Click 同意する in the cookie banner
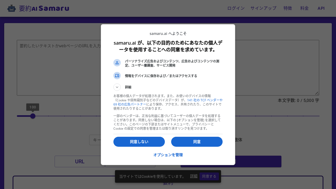The width and height of the screenshot is (336, 189). click(x=209, y=176)
